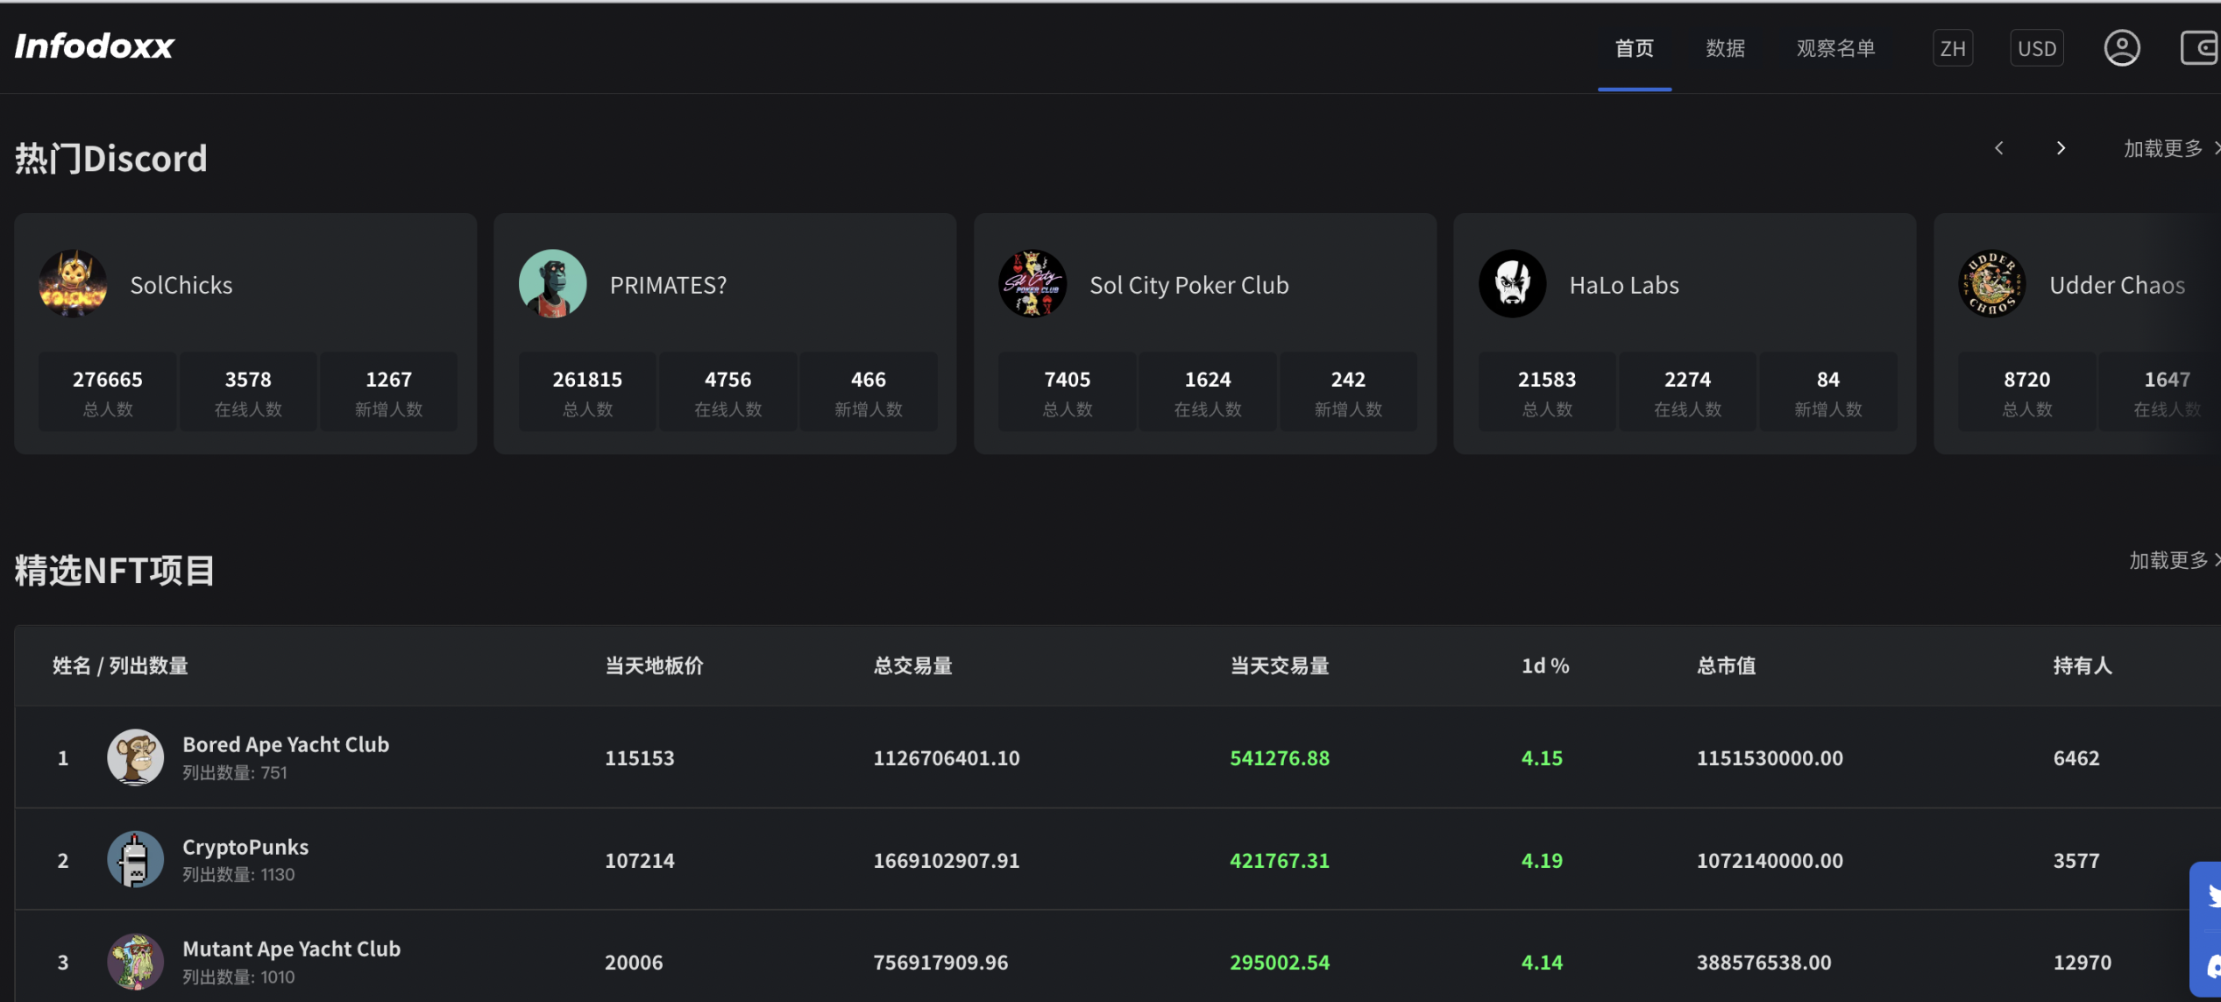Click 加载更多 next to 热门Discord
The image size is (2221, 1002).
click(x=2161, y=147)
